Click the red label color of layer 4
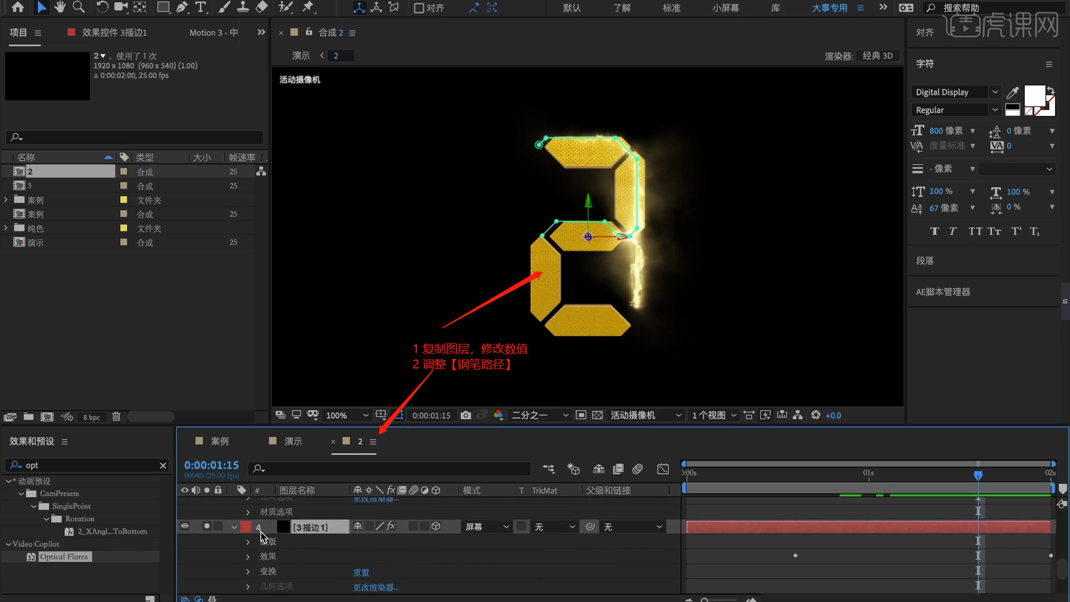The image size is (1070, 602). [x=246, y=527]
